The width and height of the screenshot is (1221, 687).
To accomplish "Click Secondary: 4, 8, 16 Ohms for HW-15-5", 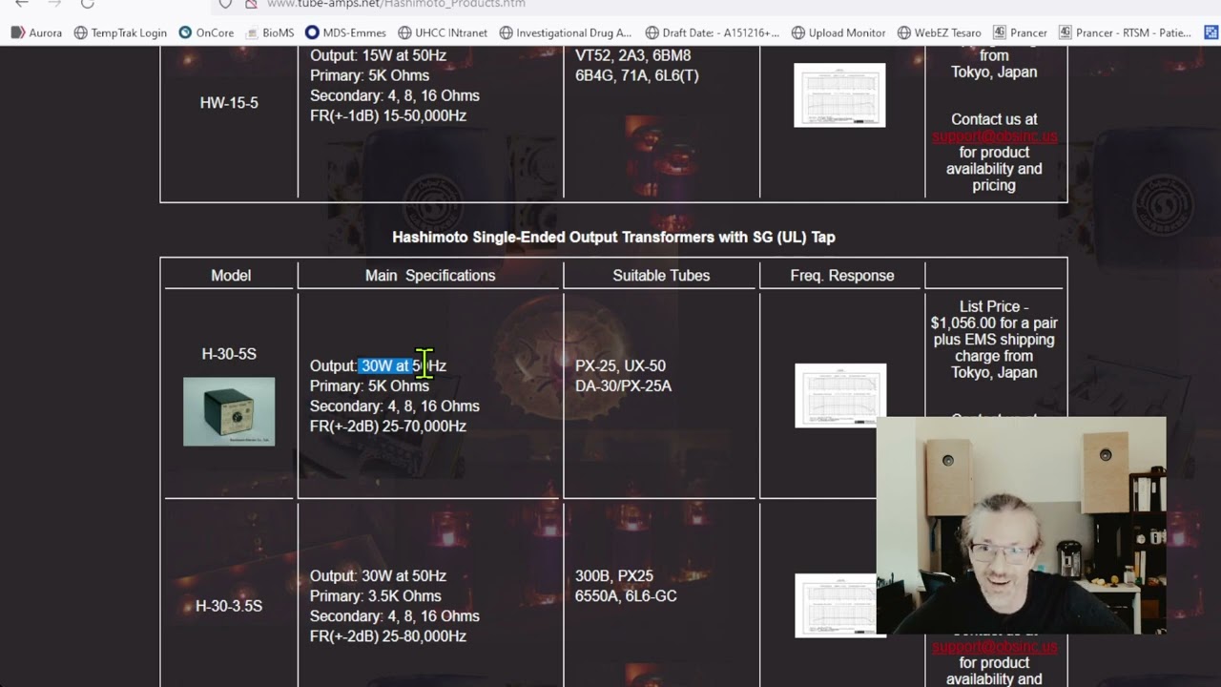I will point(395,95).
